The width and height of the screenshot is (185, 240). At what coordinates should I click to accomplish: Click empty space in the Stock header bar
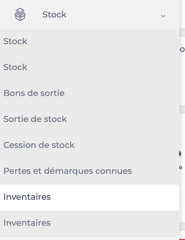113,15
